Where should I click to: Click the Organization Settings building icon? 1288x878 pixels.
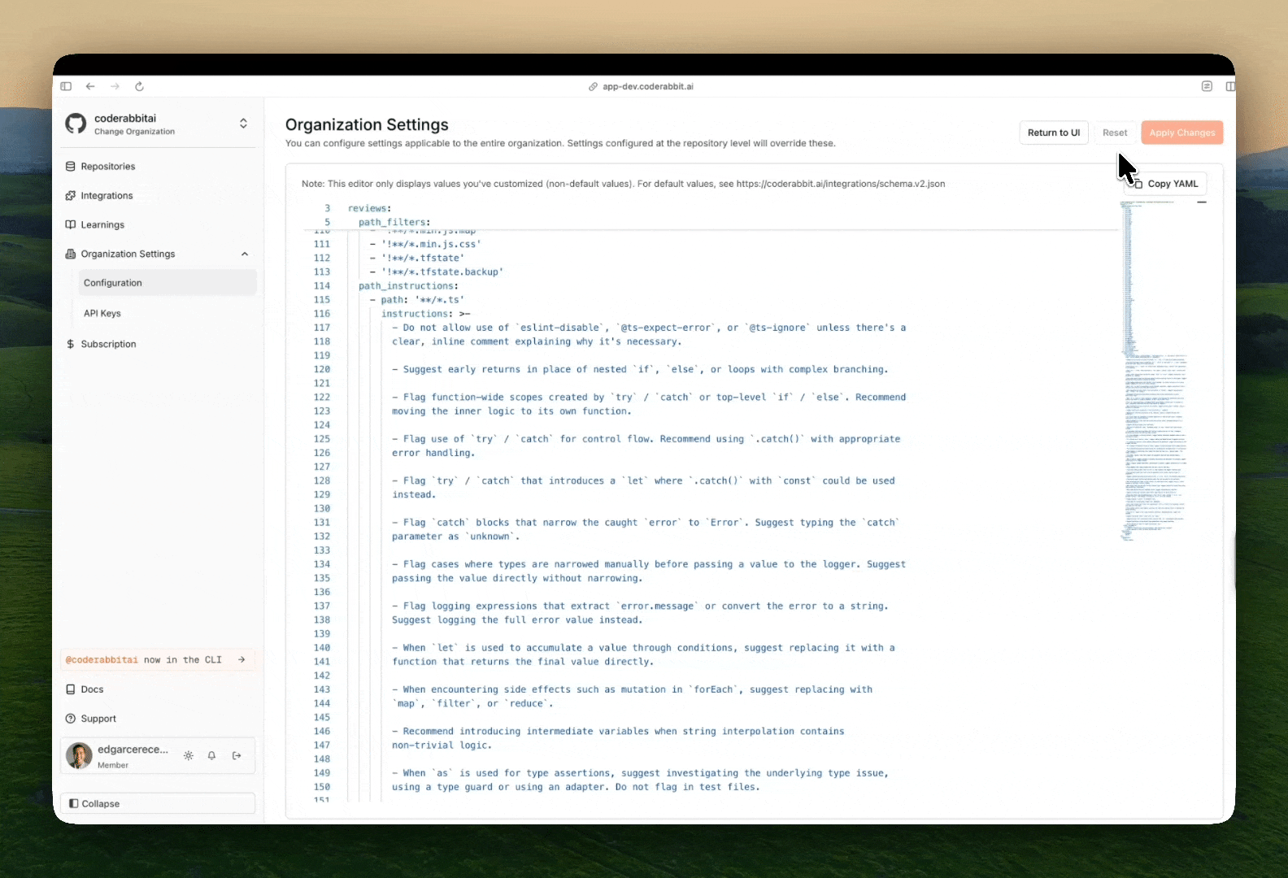[71, 254]
